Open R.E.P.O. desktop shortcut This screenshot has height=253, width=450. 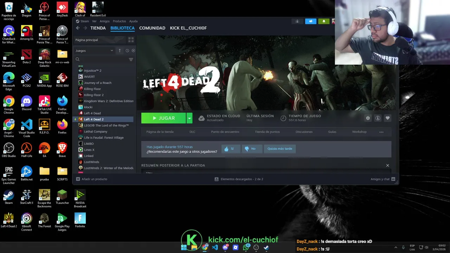point(44,127)
